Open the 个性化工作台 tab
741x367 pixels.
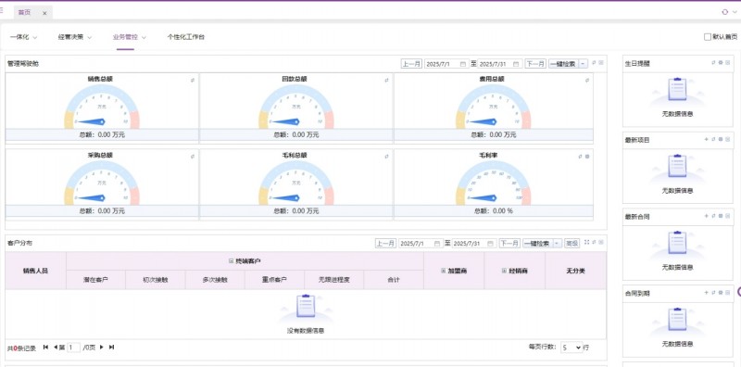pyautogui.click(x=186, y=37)
